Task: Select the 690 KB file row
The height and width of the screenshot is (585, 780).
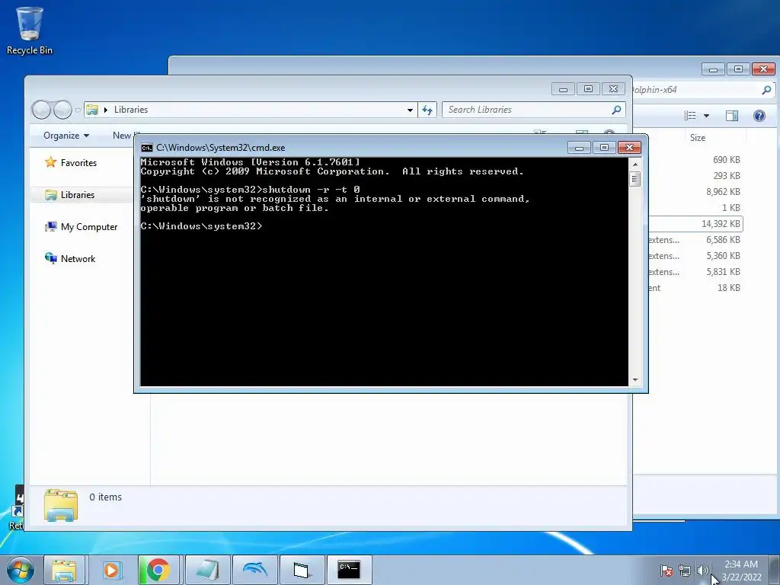Action: pos(695,160)
